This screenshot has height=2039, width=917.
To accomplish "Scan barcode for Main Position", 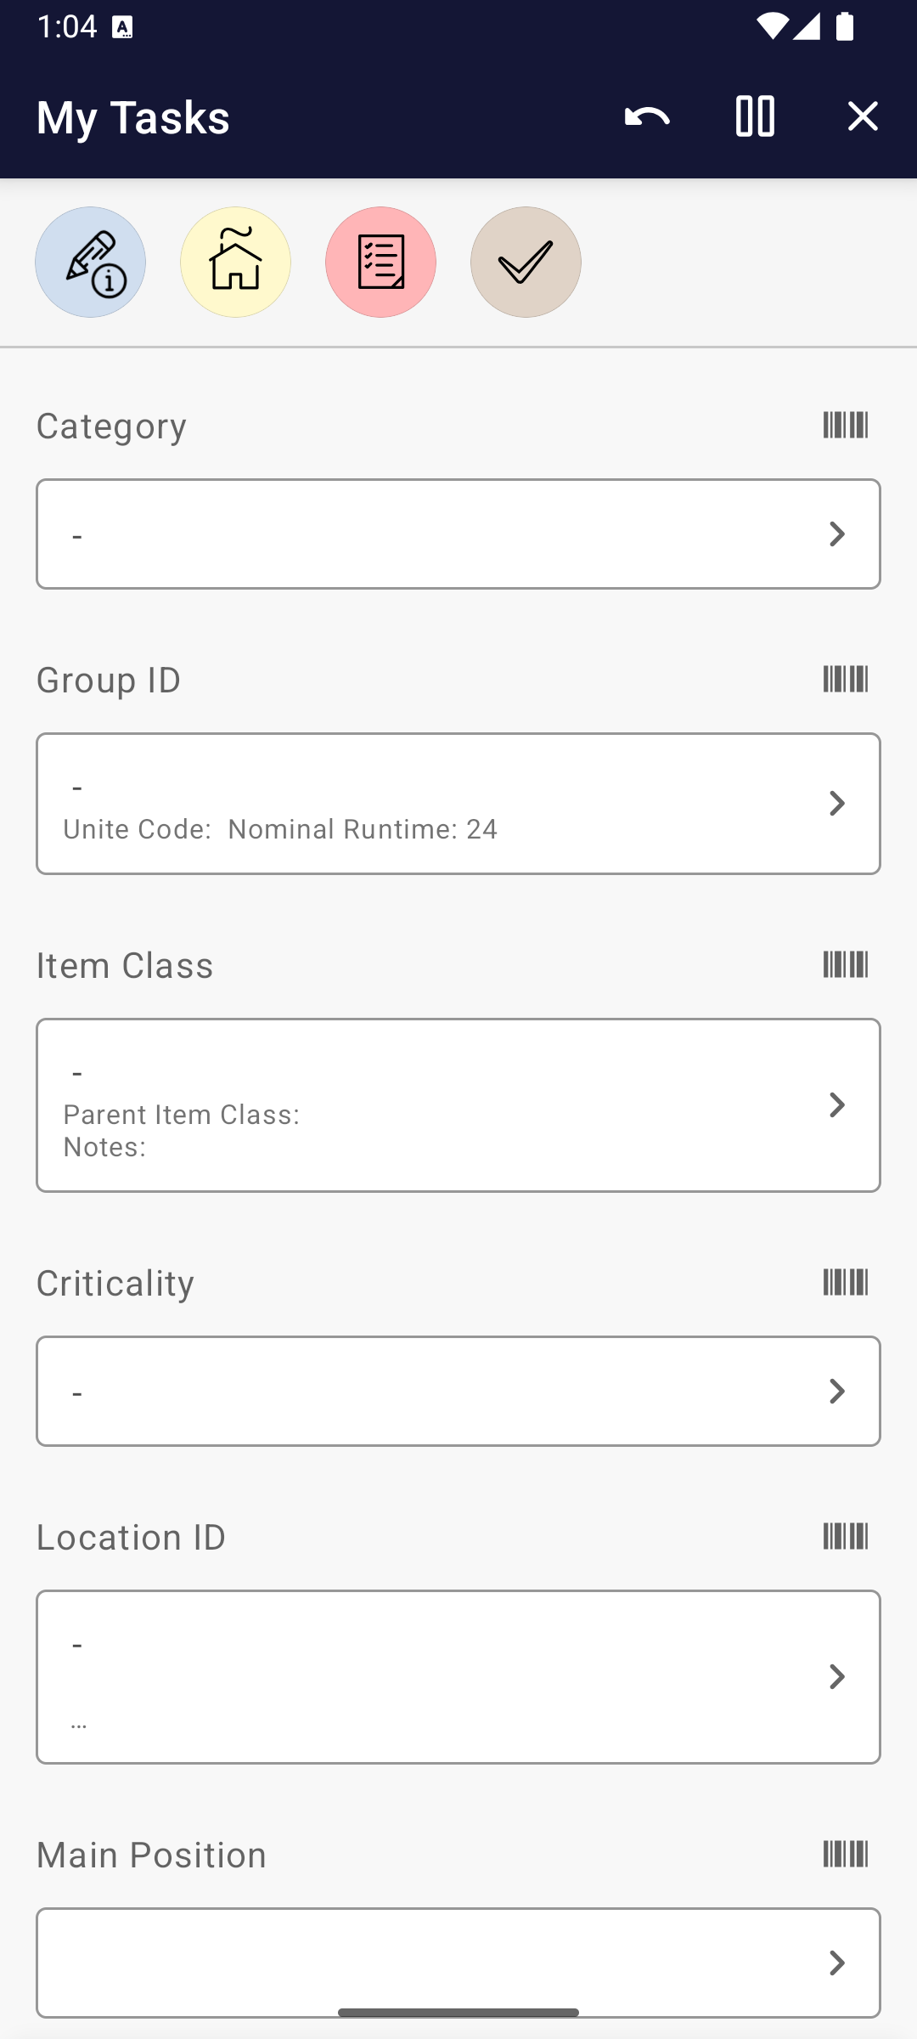I will pos(846,1854).
